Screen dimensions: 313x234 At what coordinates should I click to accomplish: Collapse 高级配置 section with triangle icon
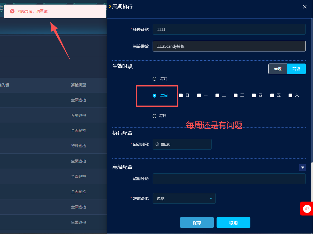(x=303, y=168)
